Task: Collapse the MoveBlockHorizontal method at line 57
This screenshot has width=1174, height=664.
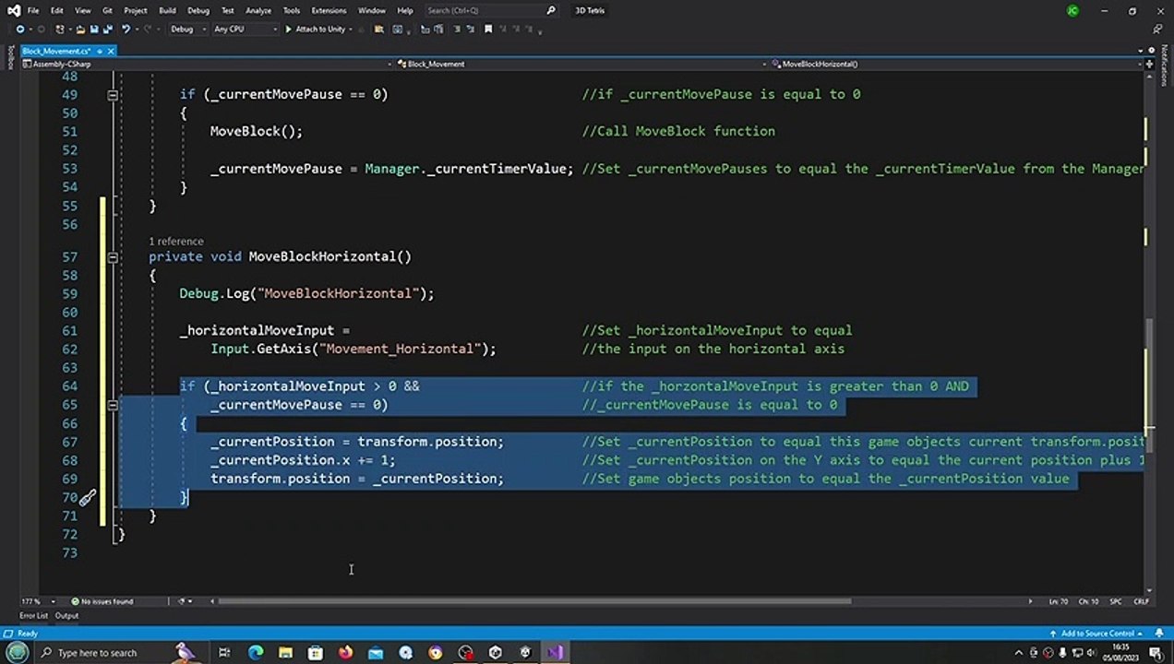Action: point(113,256)
